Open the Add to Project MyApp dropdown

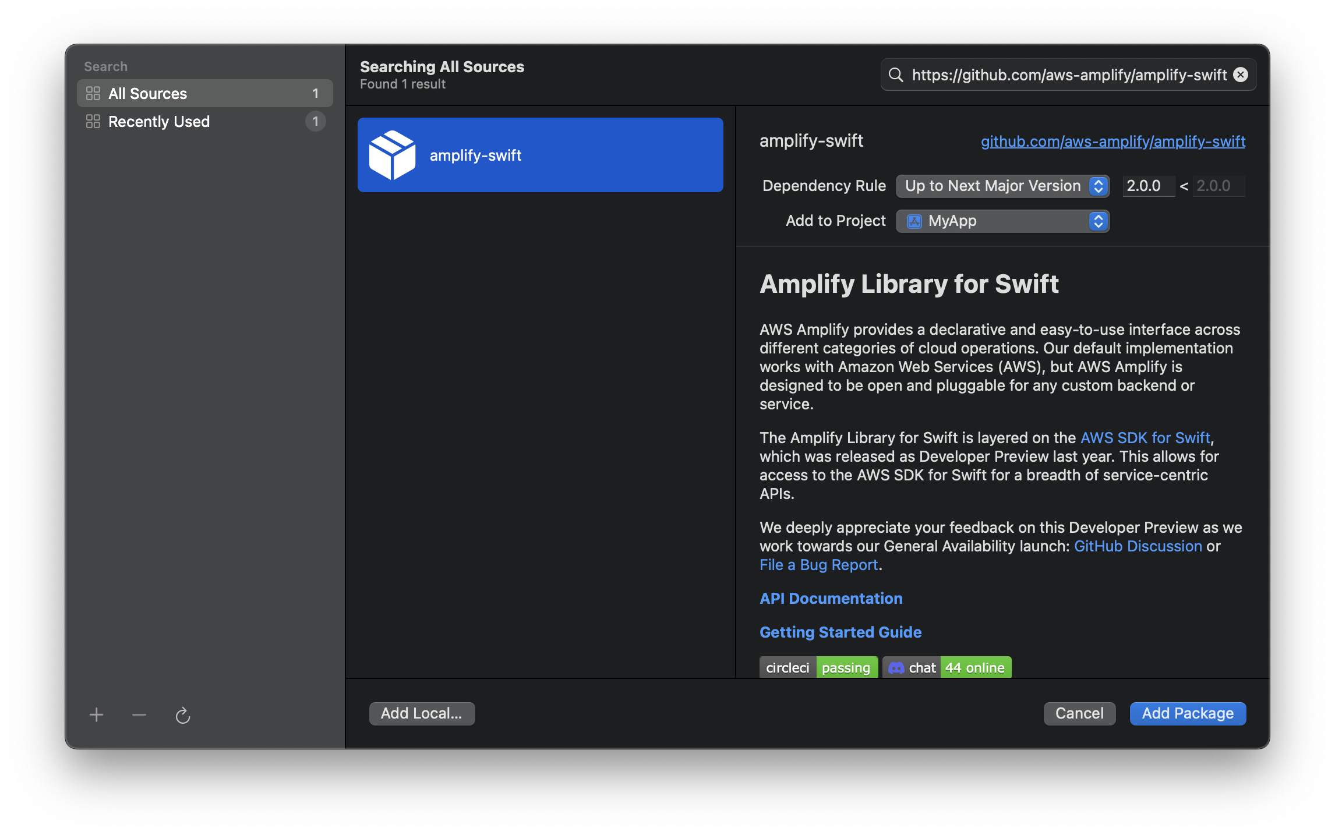click(x=1002, y=221)
